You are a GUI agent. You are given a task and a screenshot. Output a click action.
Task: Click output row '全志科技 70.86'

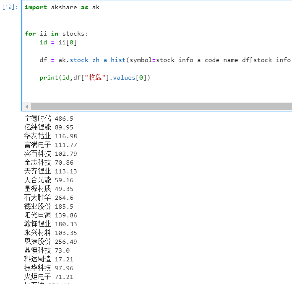[49, 163]
